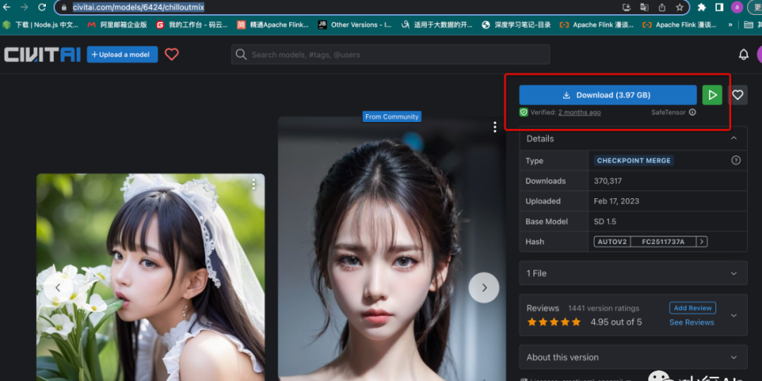This screenshot has height=381, width=762.
Task: Open notifications bell icon
Action: pyautogui.click(x=744, y=54)
